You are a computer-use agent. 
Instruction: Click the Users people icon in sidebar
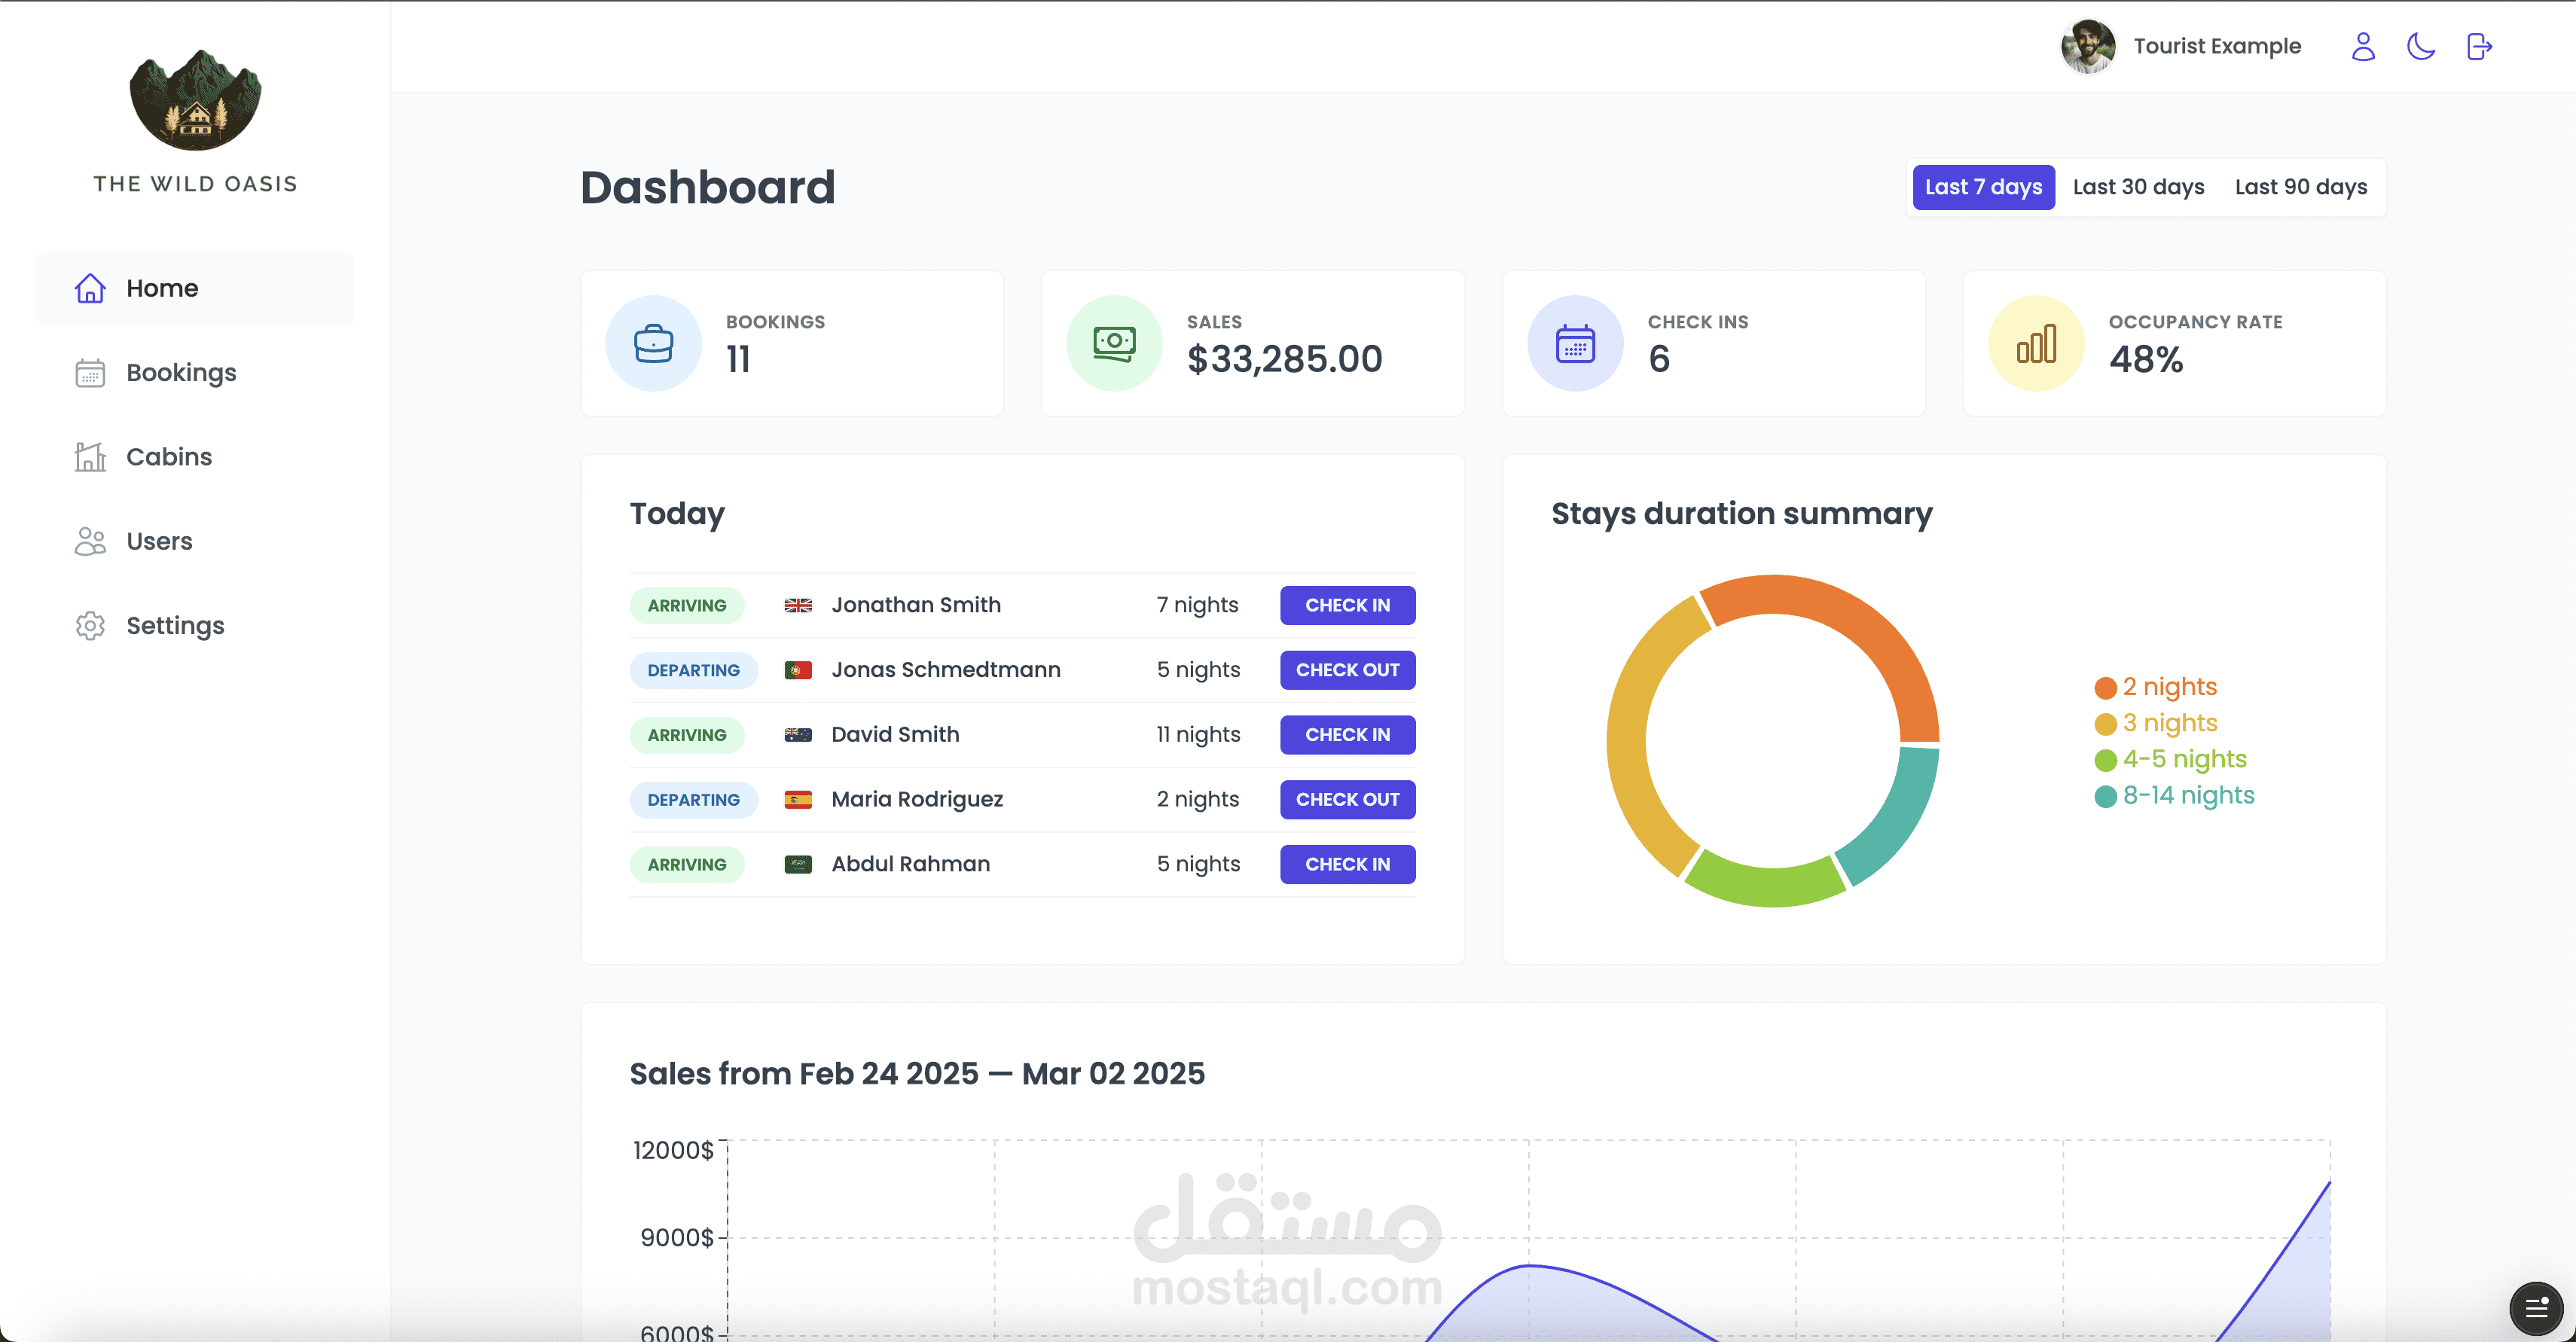90,541
